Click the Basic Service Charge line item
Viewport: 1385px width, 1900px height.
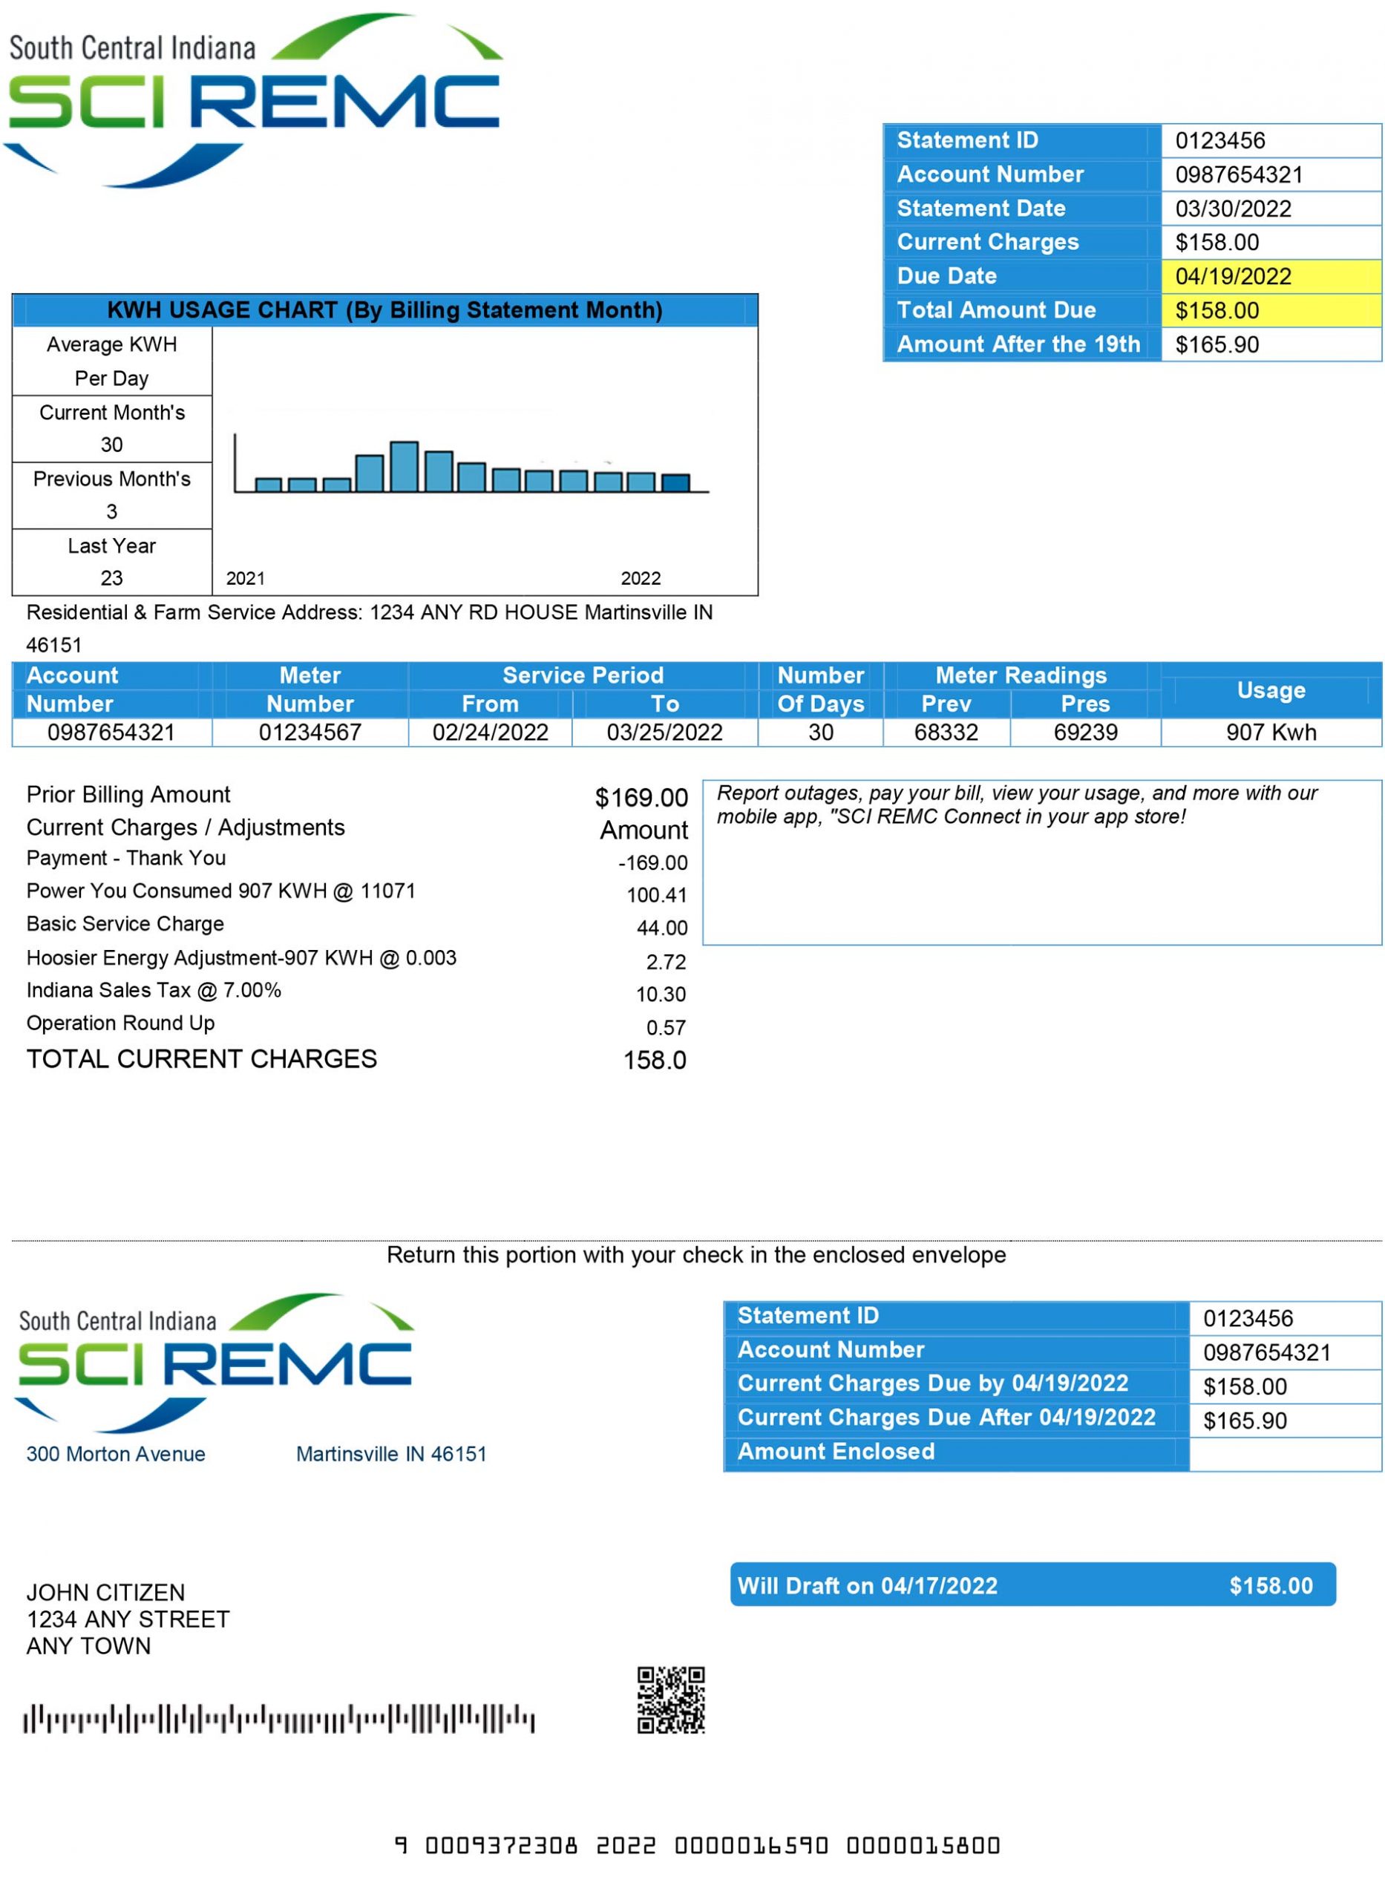coord(125,923)
